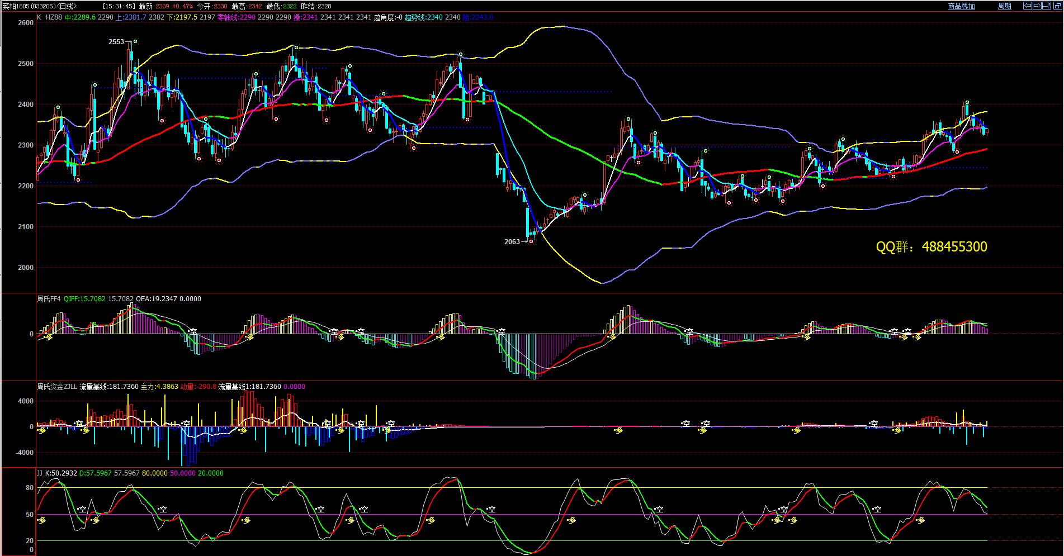Click the restore window icon
This screenshot has width=1064, height=556.
(x=1057, y=6)
